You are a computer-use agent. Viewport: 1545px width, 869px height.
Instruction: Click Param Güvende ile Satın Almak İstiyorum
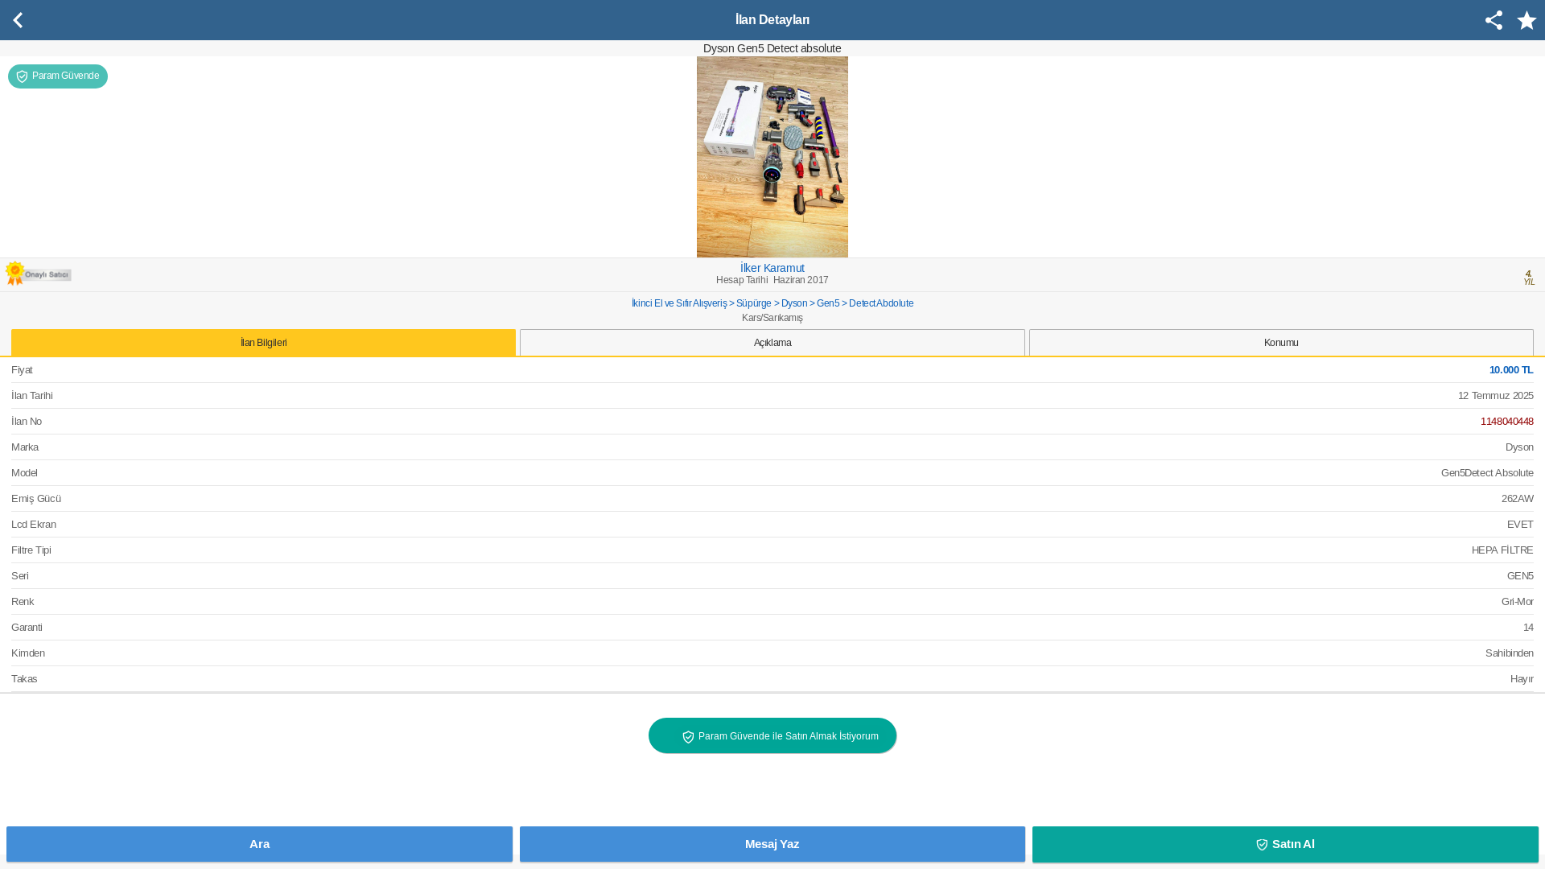point(772,735)
